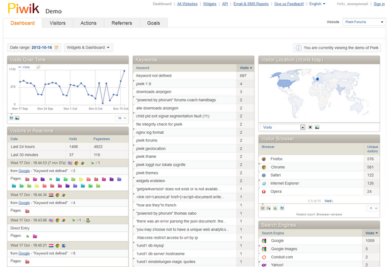Screen dimensions: 389x267
Task: Click the Firefox browser icon
Action: 264,159
